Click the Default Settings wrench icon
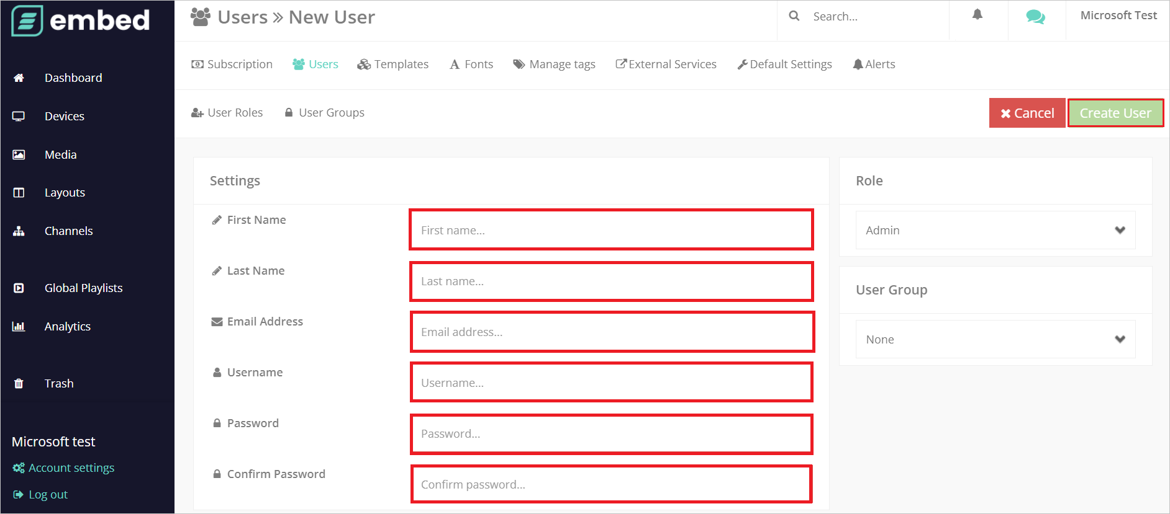The width and height of the screenshot is (1170, 514). [x=743, y=64]
